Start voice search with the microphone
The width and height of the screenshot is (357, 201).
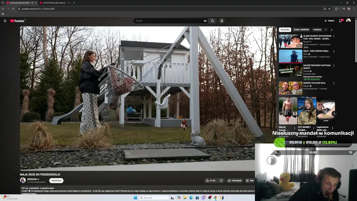point(222,21)
